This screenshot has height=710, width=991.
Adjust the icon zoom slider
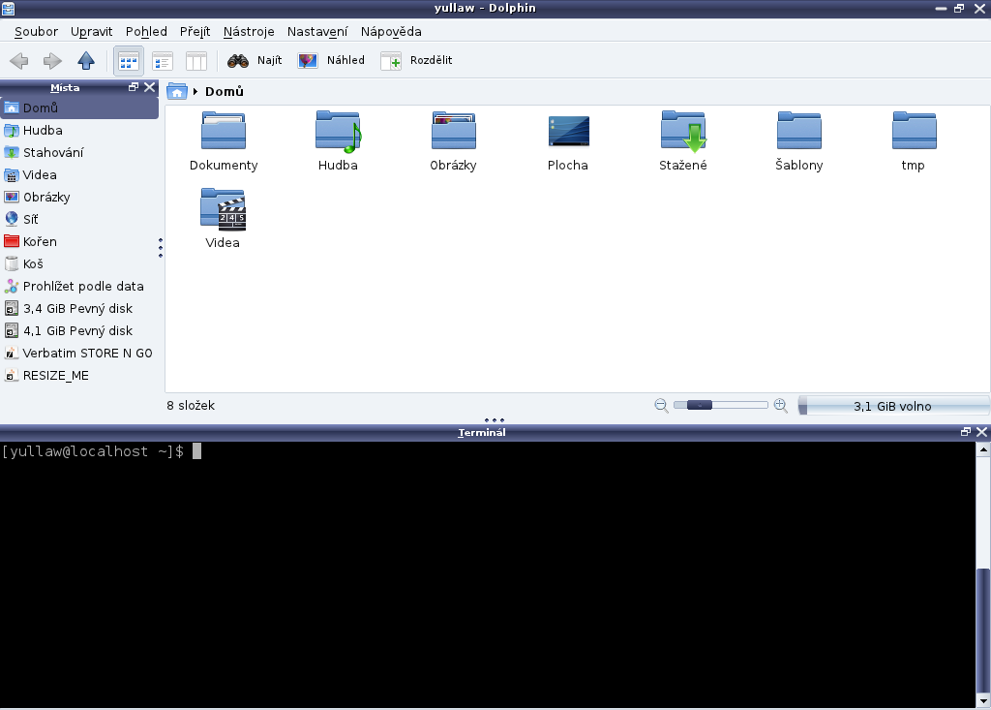point(720,405)
